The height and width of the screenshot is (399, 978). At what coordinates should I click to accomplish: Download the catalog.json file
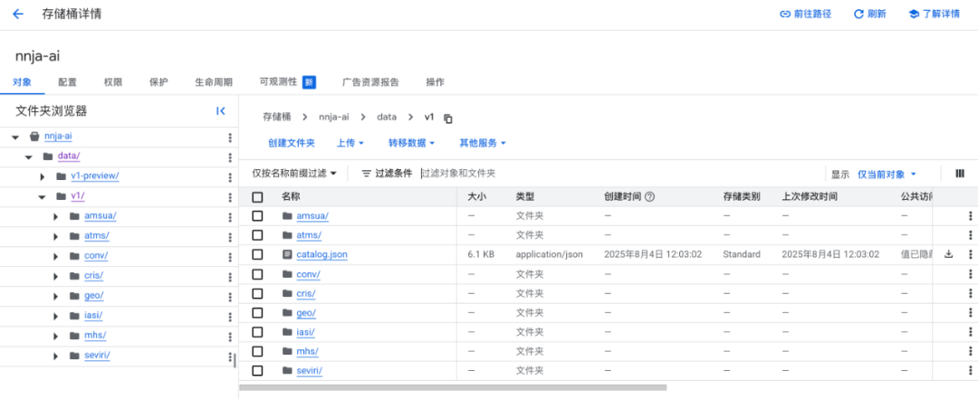(949, 254)
